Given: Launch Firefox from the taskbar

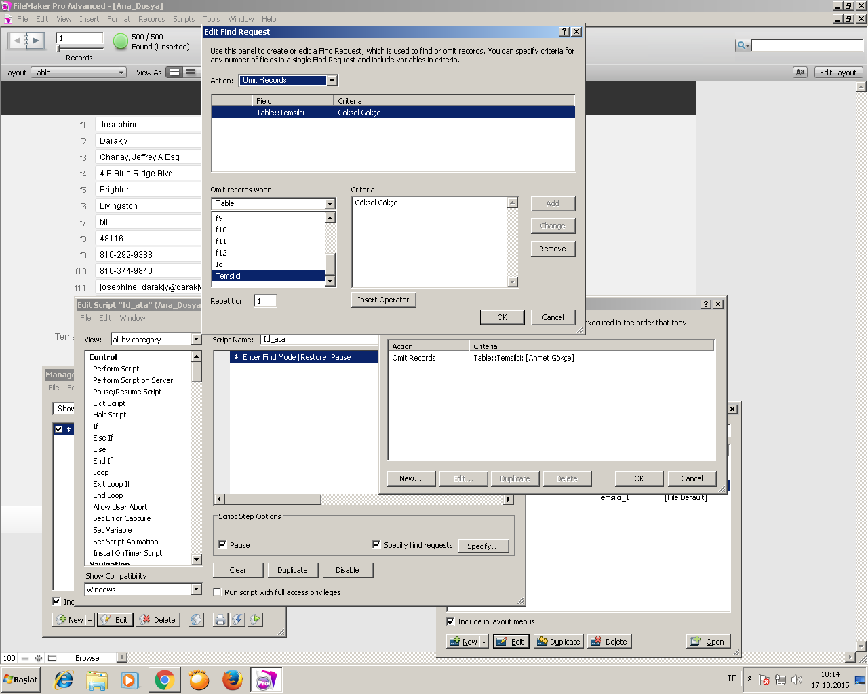Looking at the screenshot, I should coord(233,680).
